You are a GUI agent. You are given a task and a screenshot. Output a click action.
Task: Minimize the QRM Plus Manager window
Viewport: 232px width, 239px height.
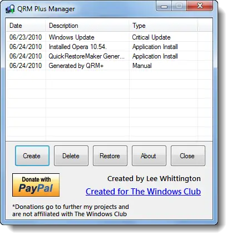(164, 6)
